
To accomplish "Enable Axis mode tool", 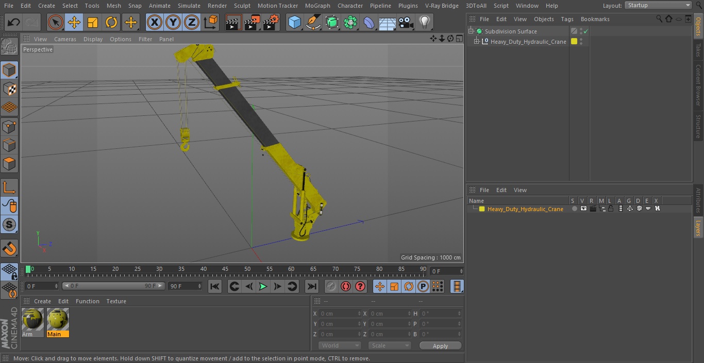I will tap(9, 187).
